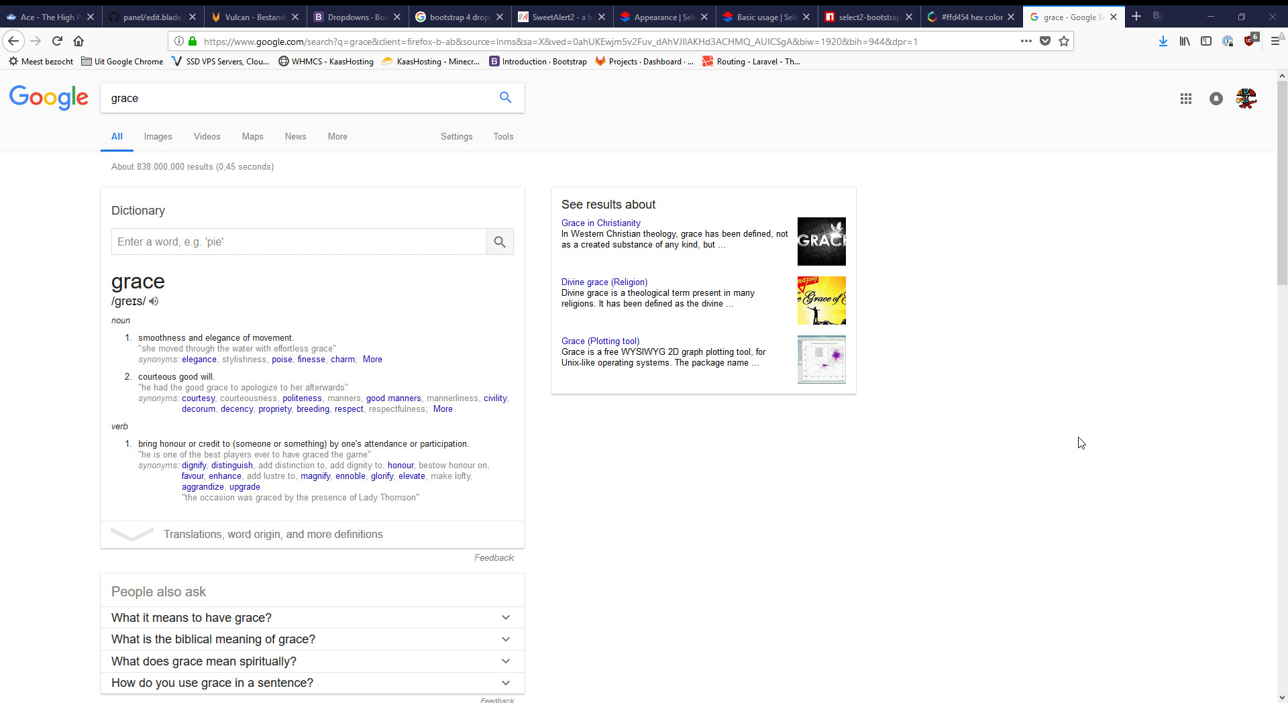
Task: Open Firefox Library icon in toolbar
Action: (1185, 42)
